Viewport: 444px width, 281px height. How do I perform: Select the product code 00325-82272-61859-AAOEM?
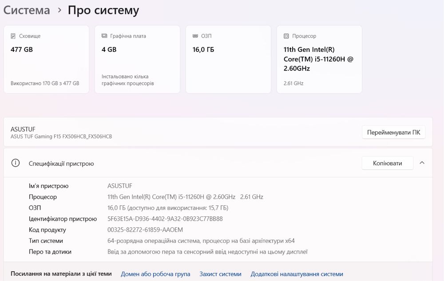145,230
